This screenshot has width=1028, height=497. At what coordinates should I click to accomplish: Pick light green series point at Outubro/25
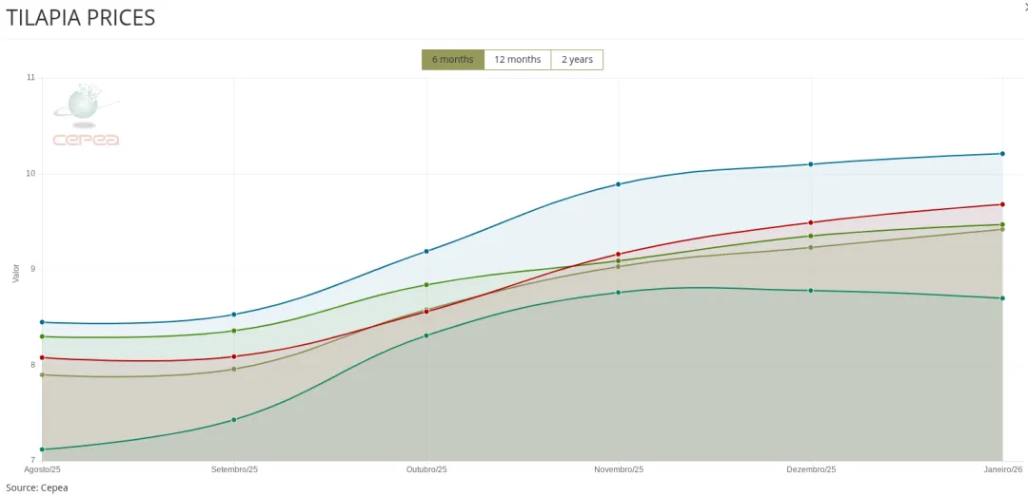click(426, 285)
